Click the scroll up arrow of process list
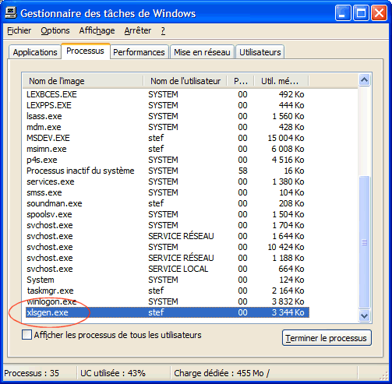The width and height of the screenshot is (392, 384). coord(364,80)
